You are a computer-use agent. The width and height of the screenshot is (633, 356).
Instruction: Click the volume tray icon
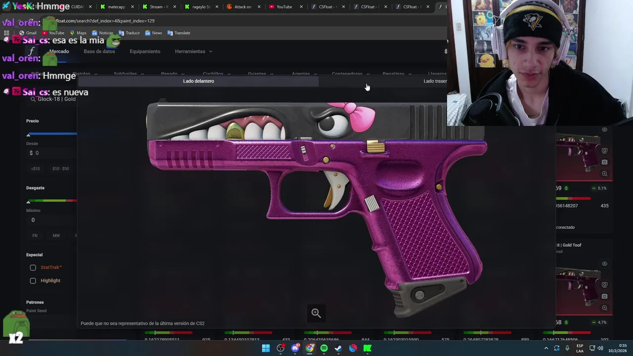tap(600, 348)
